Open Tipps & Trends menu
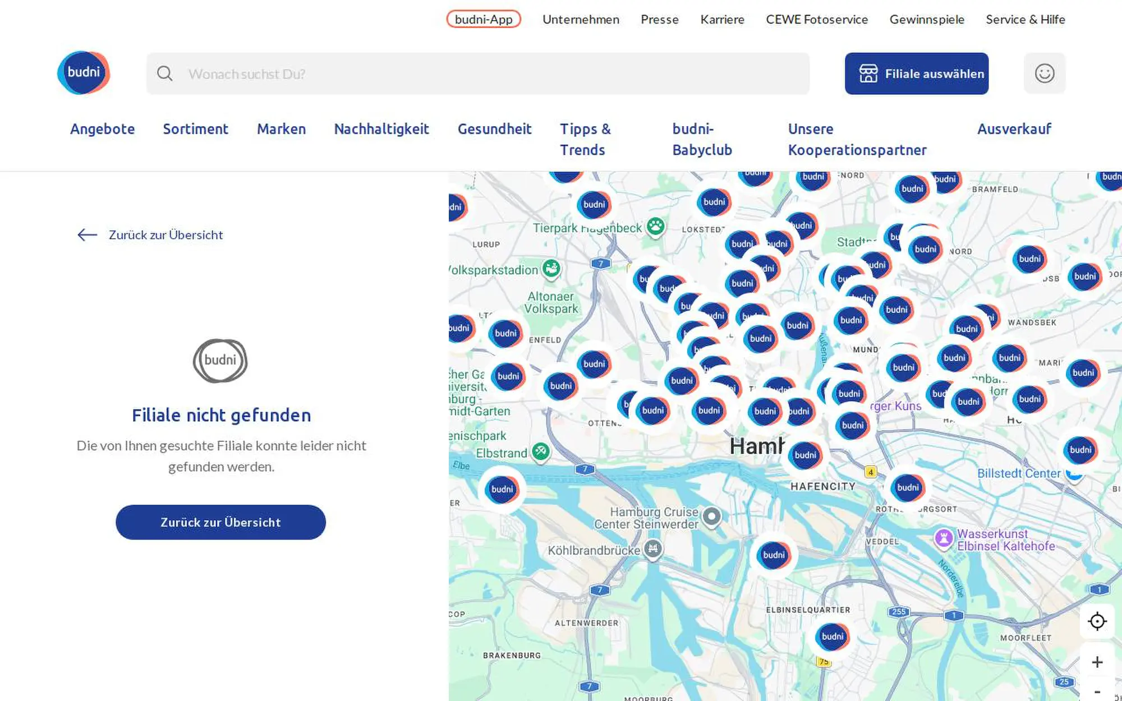Screen dimensions: 1122x701 (x=585, y=140)
